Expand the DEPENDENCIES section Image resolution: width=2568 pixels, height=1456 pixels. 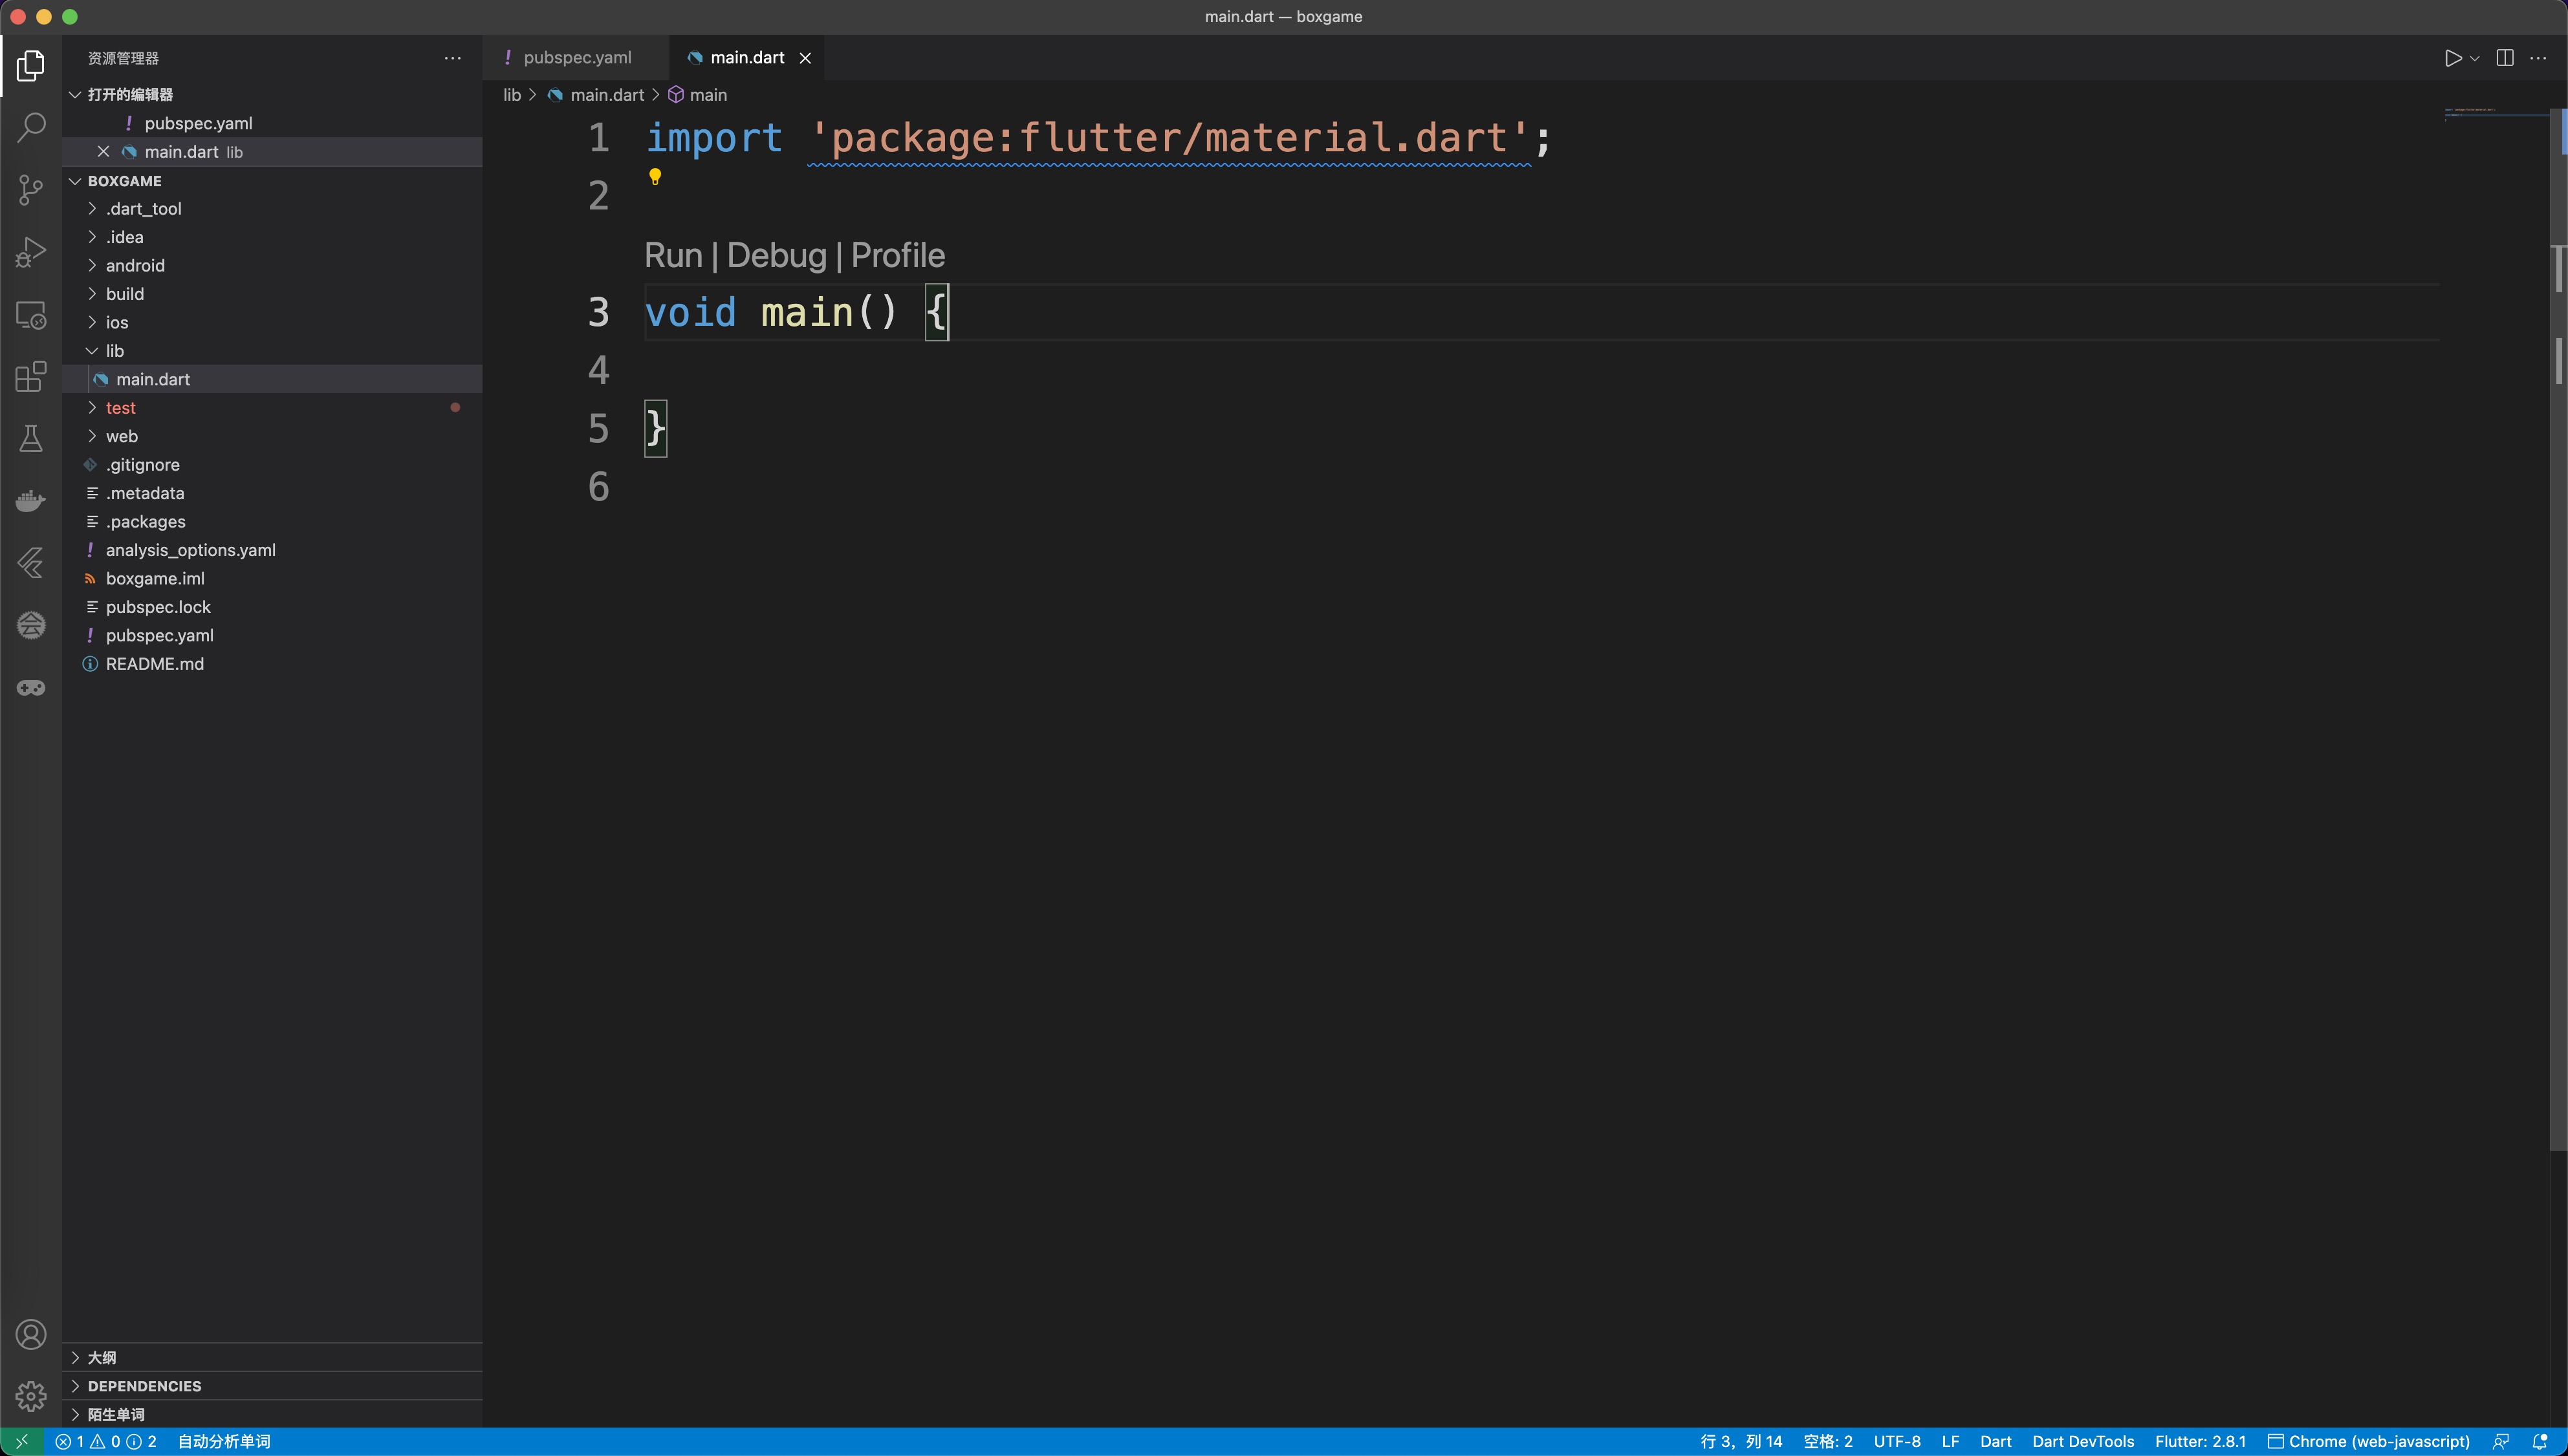click(144, 1386)
